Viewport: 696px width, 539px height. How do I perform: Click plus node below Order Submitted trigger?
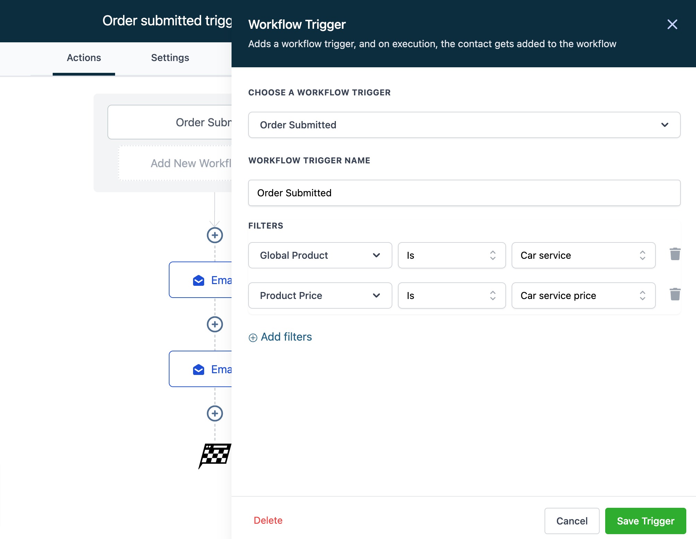click(x=215, y=235)
